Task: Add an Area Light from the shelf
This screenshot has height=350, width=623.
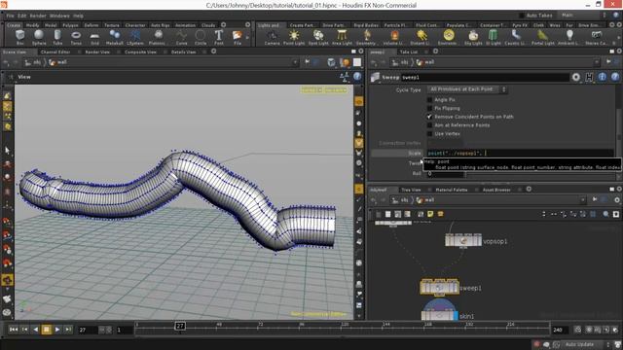Action: [x=342, y=37]
